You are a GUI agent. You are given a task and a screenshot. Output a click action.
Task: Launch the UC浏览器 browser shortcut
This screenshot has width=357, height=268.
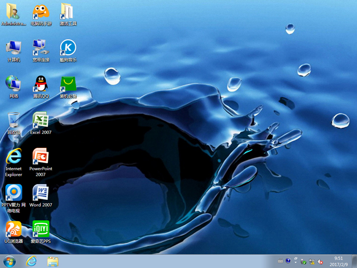click(13, 229)
